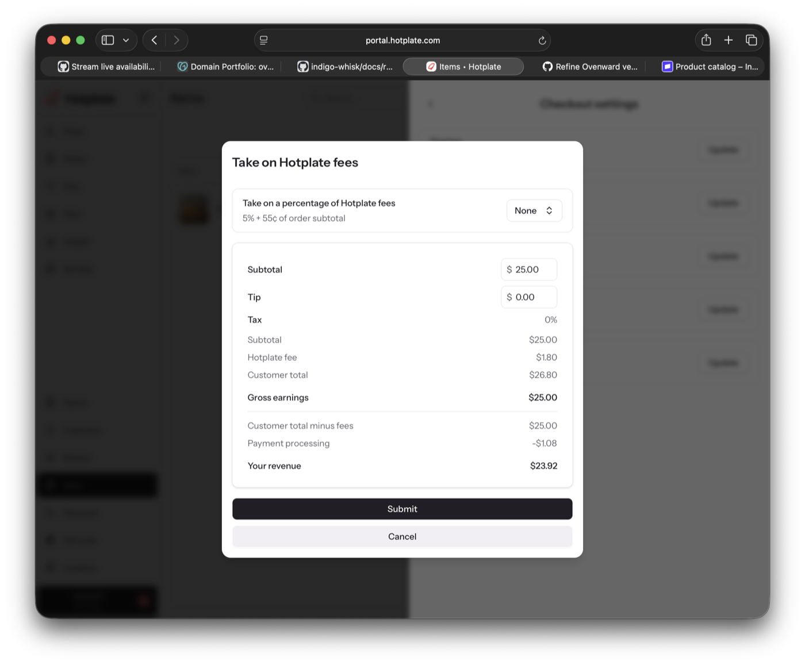This screenshot has width=805, height=665.
Task: Click the Hotplate favicon on Items tab
Action: 431,67
